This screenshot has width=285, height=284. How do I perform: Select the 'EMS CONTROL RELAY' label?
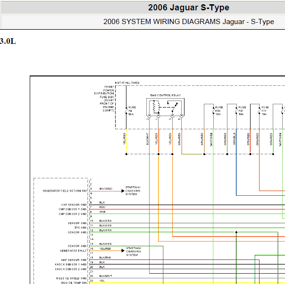166,95
